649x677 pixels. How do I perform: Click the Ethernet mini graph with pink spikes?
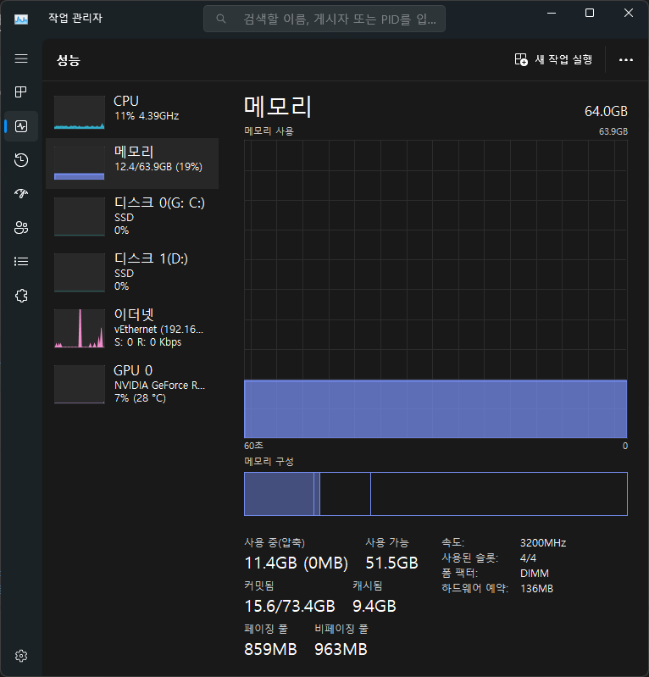(80, 328)
